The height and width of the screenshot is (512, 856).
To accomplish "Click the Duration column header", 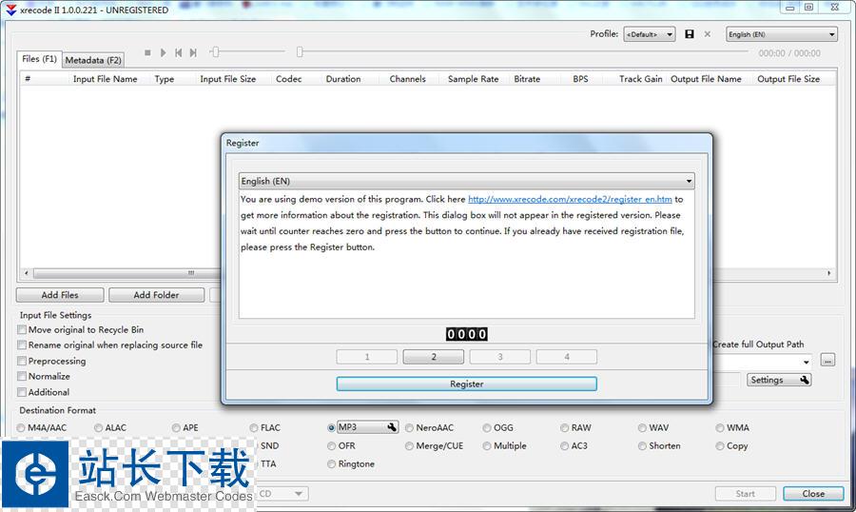I will click(x=342, y=79).
